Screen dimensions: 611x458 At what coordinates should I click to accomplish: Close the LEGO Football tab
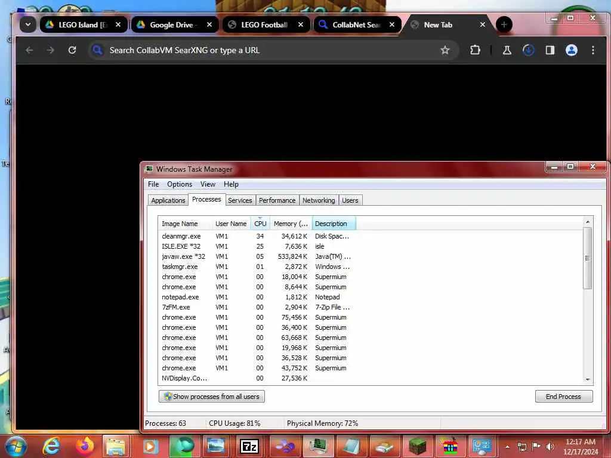coord(301,24)
